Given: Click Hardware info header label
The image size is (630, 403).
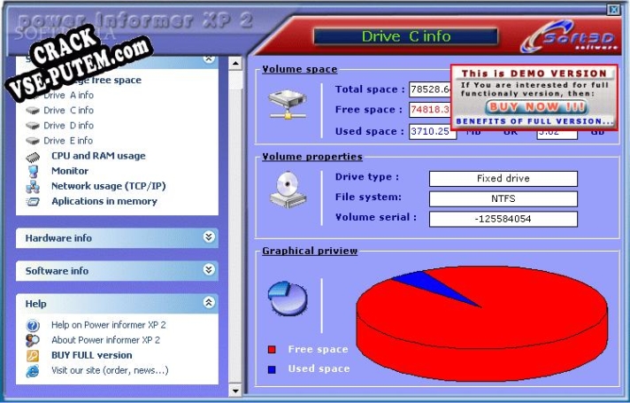Looking at the screenshot, I should 58,238.
